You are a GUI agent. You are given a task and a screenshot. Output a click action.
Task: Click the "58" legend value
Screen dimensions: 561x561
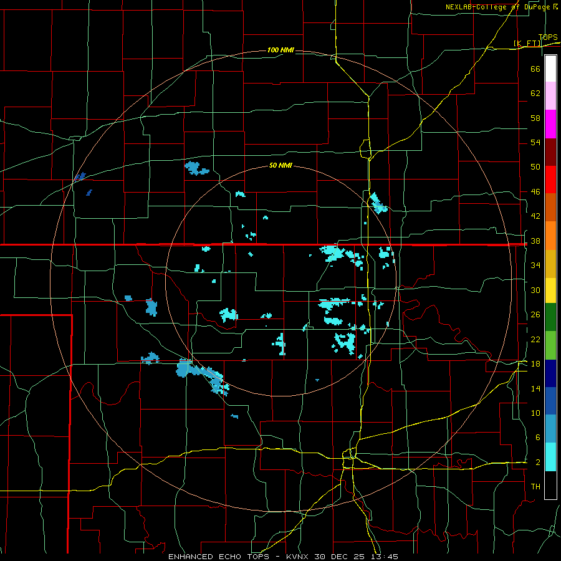tap(535, 118)
